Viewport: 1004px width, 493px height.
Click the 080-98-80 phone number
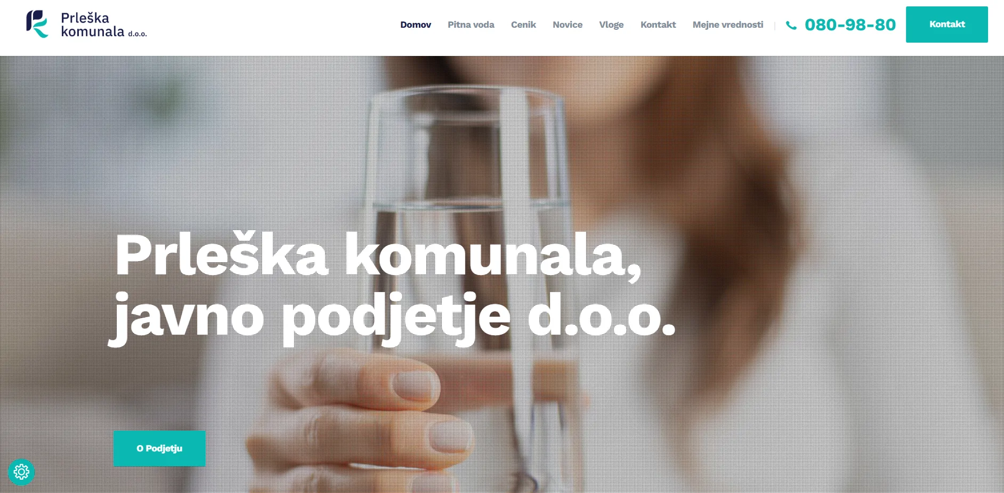tap(850, 25)
